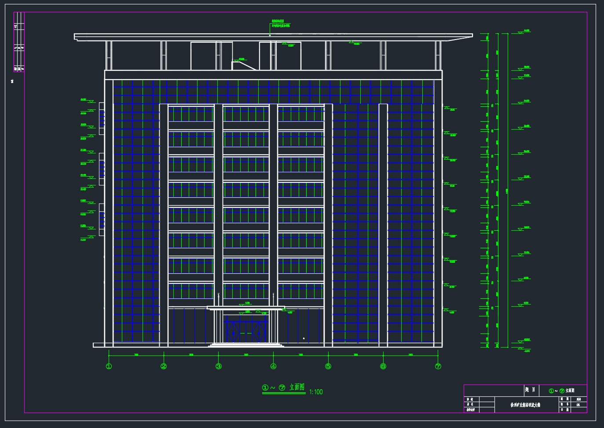This screenshot has height=428, width=604.
Task: Select axis bubble 2 on the grid line
Action: (x=164, y=366)
